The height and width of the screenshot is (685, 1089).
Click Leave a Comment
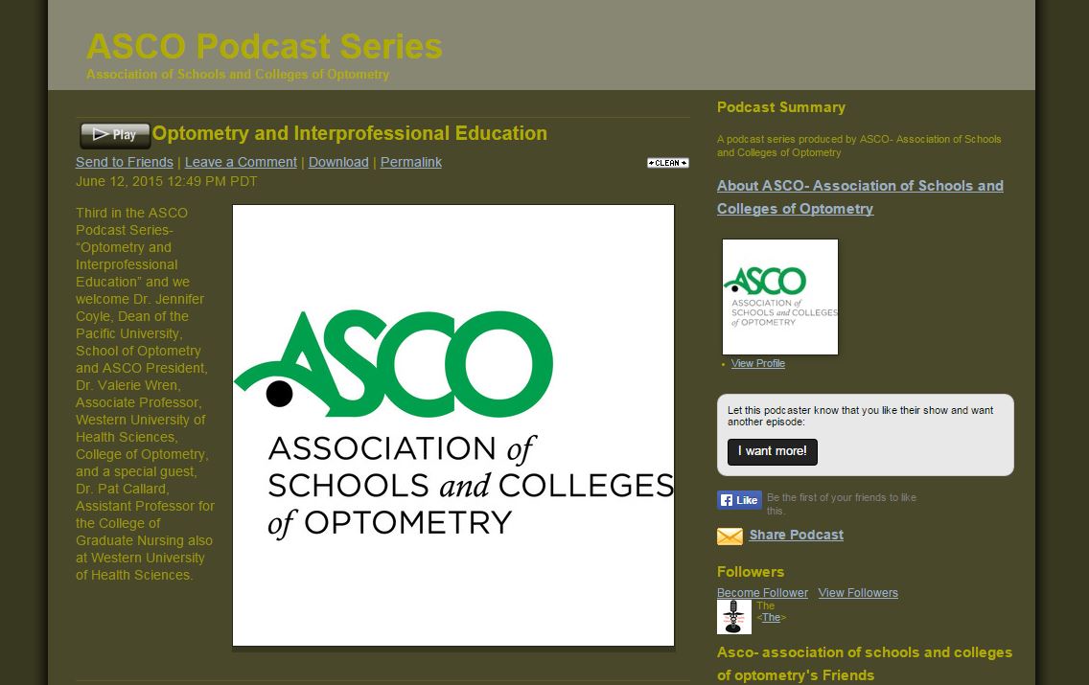(x=241, y=162)
